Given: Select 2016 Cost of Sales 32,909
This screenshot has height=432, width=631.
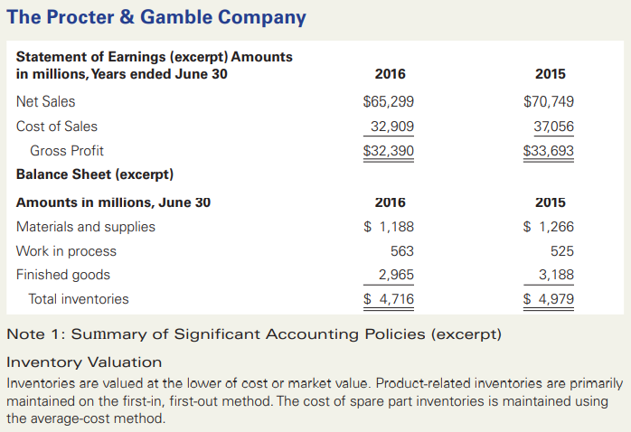Looking at the screenshot, I should [x=392, y=127].
